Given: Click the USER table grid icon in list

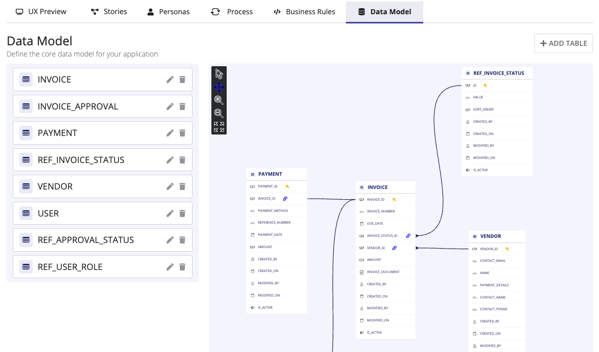Looking at the screenshot, I should [26, 213].
